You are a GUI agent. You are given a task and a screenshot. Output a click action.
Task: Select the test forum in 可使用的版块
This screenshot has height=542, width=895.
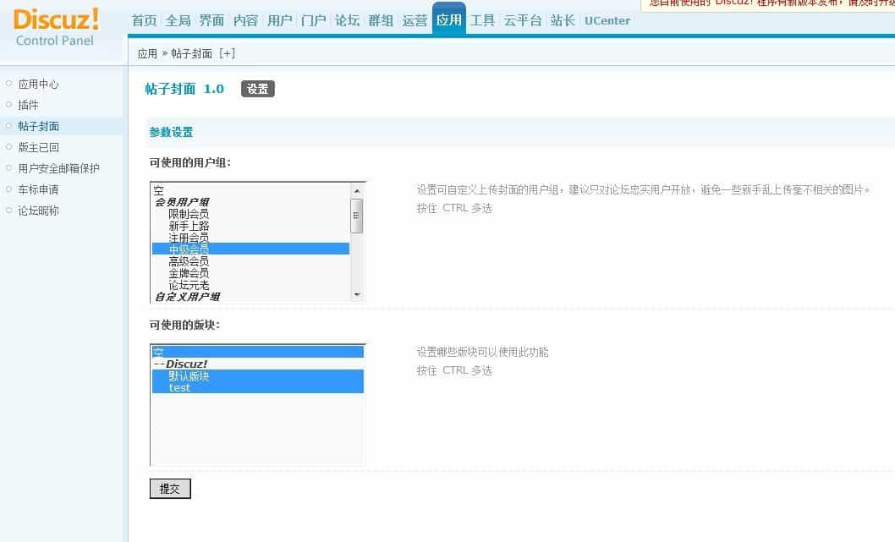coord(179,388)
